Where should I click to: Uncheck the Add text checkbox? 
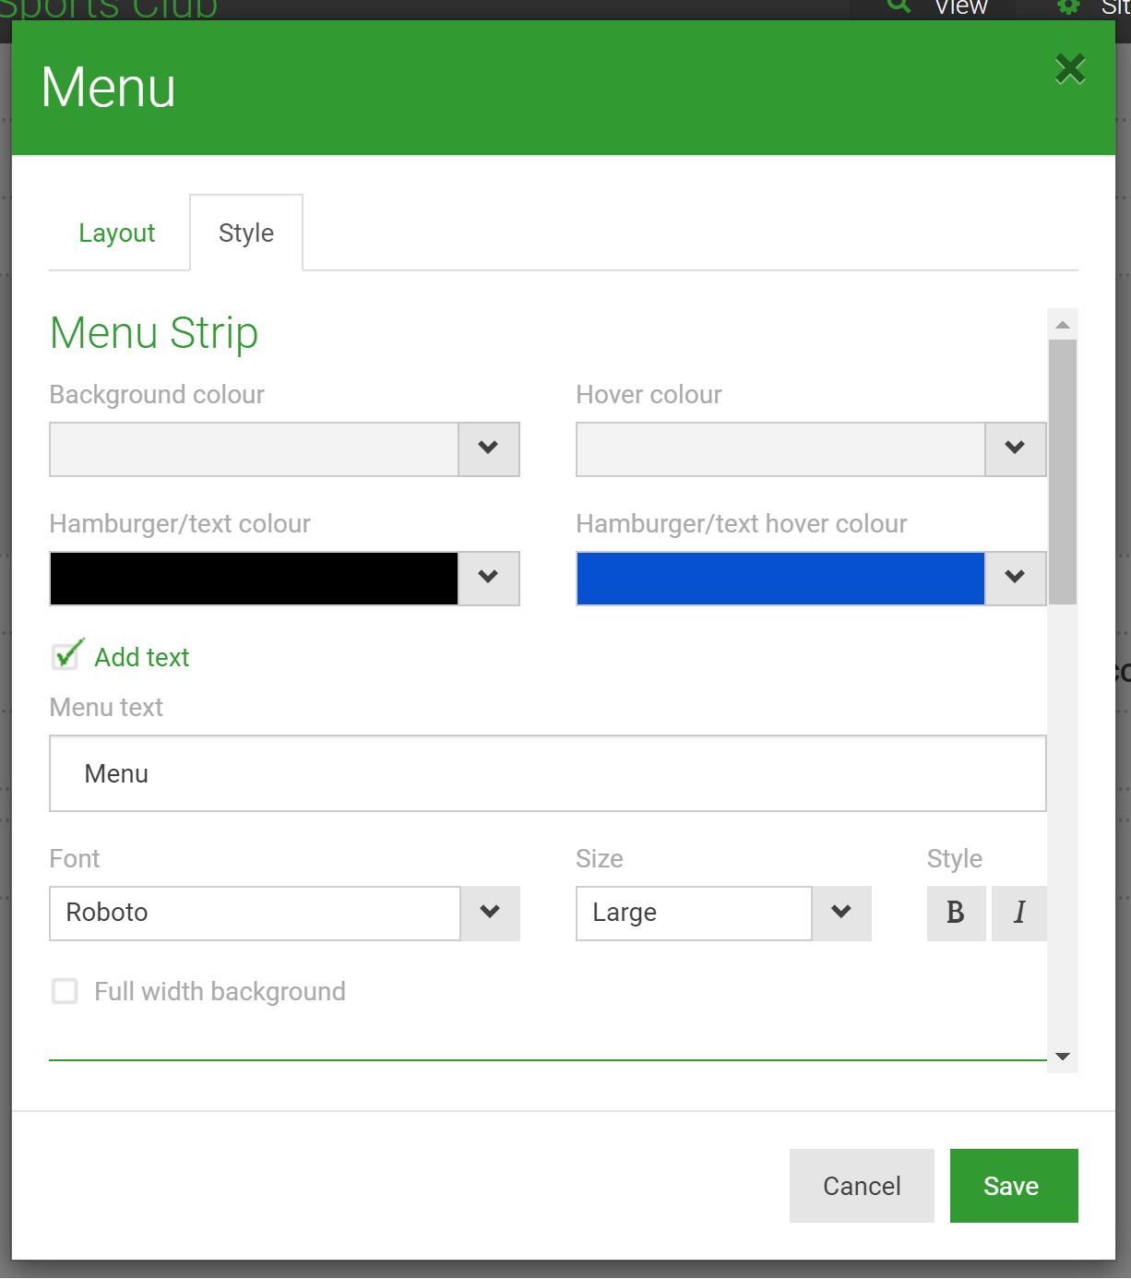65,656
